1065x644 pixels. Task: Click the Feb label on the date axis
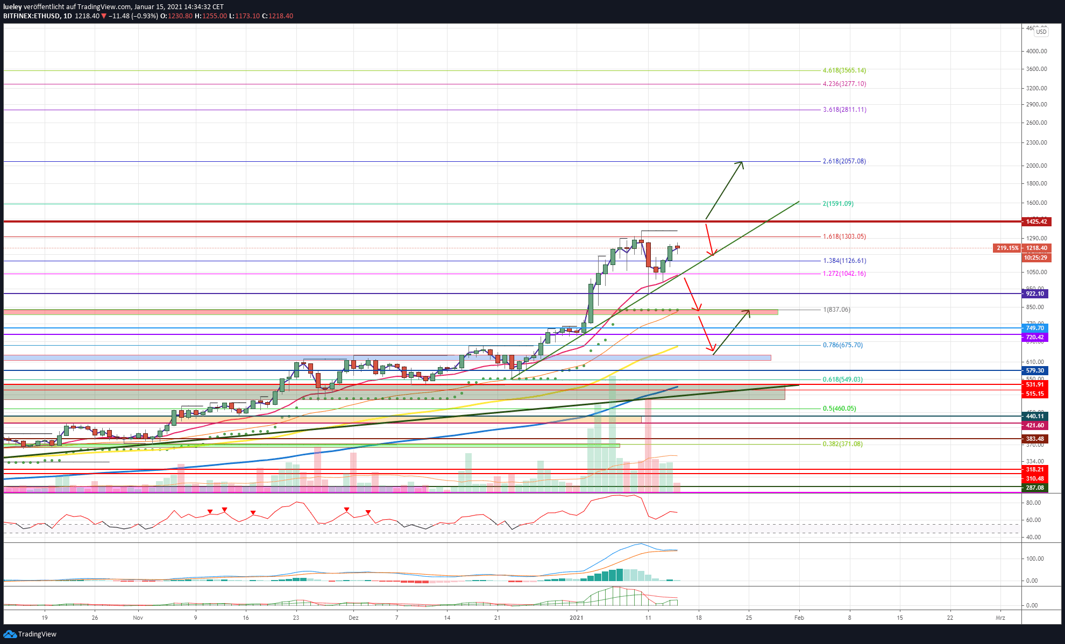799,618
